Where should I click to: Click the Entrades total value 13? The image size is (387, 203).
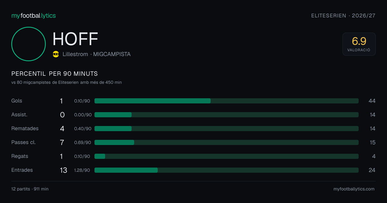(x=64, y=170)
